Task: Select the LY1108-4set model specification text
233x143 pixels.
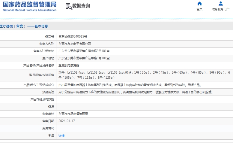Action: 144,75
